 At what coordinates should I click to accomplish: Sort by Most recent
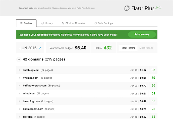click(x=146, y=48)
